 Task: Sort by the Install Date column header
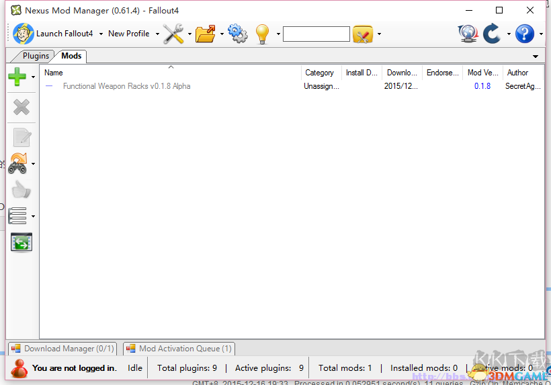coord(362,73)
